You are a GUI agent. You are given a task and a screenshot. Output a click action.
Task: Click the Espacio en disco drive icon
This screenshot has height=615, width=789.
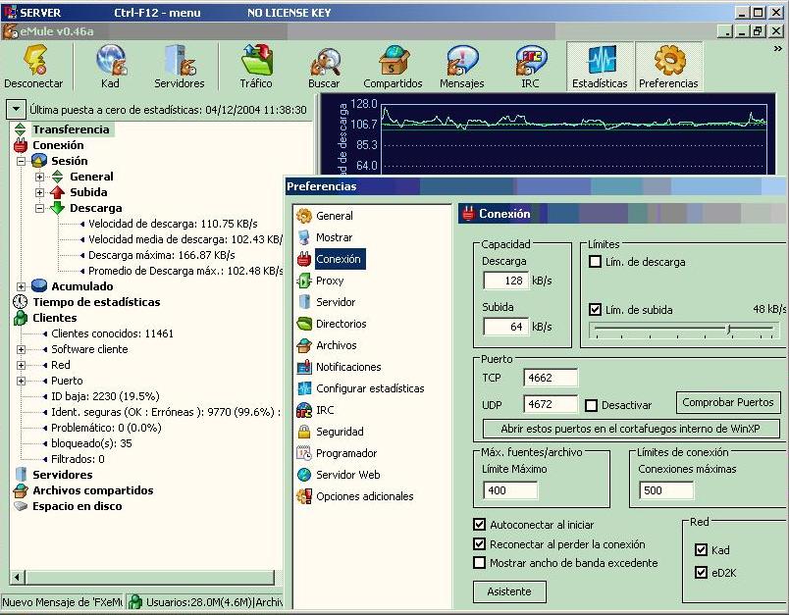21,506
